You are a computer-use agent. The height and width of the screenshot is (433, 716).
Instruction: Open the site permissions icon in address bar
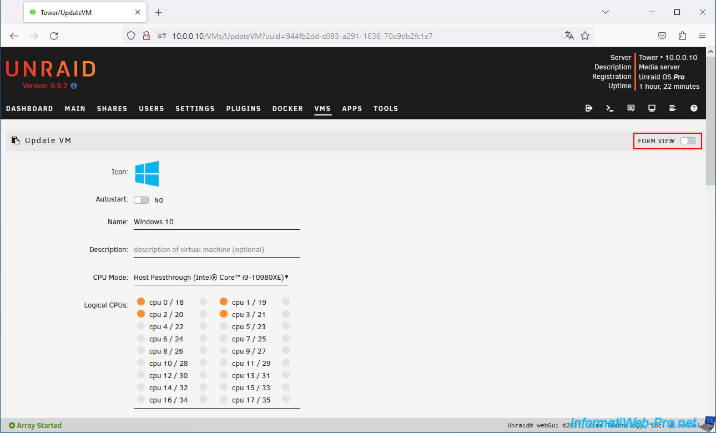pyautogui.click(x=162, y=36)
